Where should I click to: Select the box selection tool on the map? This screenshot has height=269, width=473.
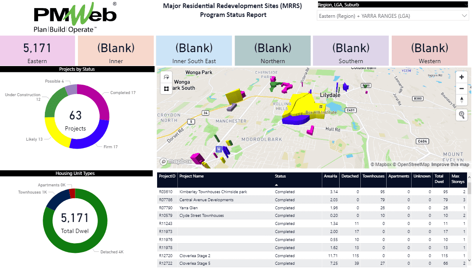(166, 88)
